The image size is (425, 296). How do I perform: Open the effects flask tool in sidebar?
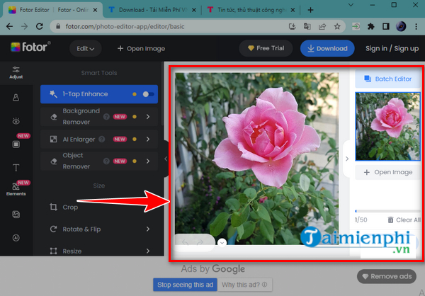tap(16, 98)
